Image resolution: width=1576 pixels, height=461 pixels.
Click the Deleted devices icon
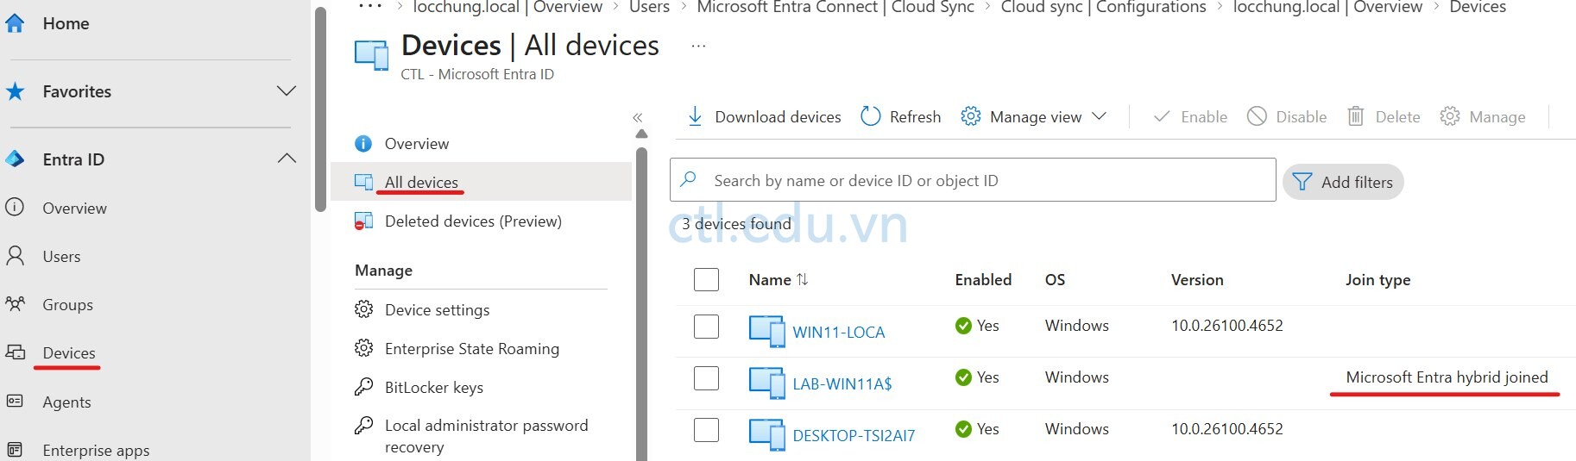pyautogui.click(x=363, y=221)
